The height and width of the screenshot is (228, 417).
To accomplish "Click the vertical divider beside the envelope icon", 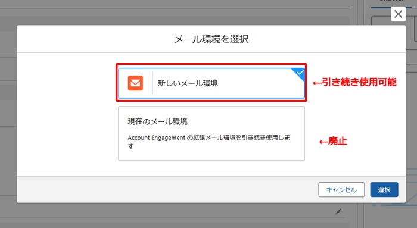I will point(153,83).
